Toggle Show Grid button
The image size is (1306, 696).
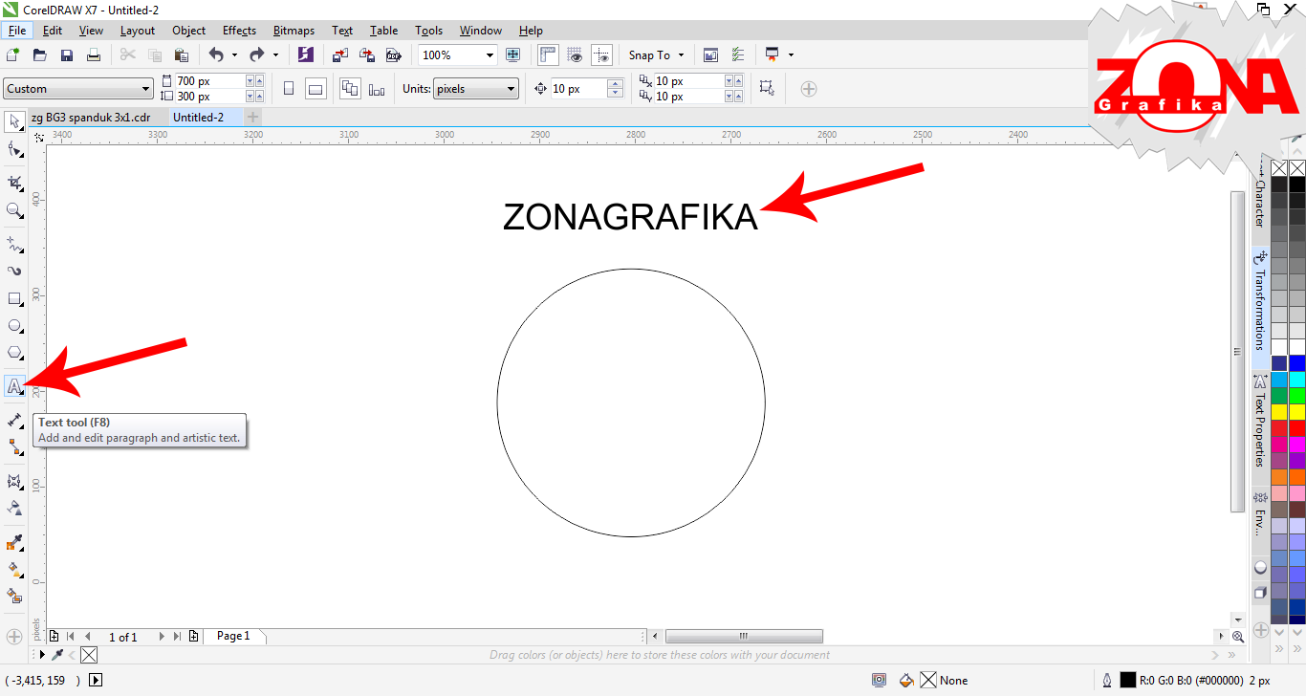[576, 55]
